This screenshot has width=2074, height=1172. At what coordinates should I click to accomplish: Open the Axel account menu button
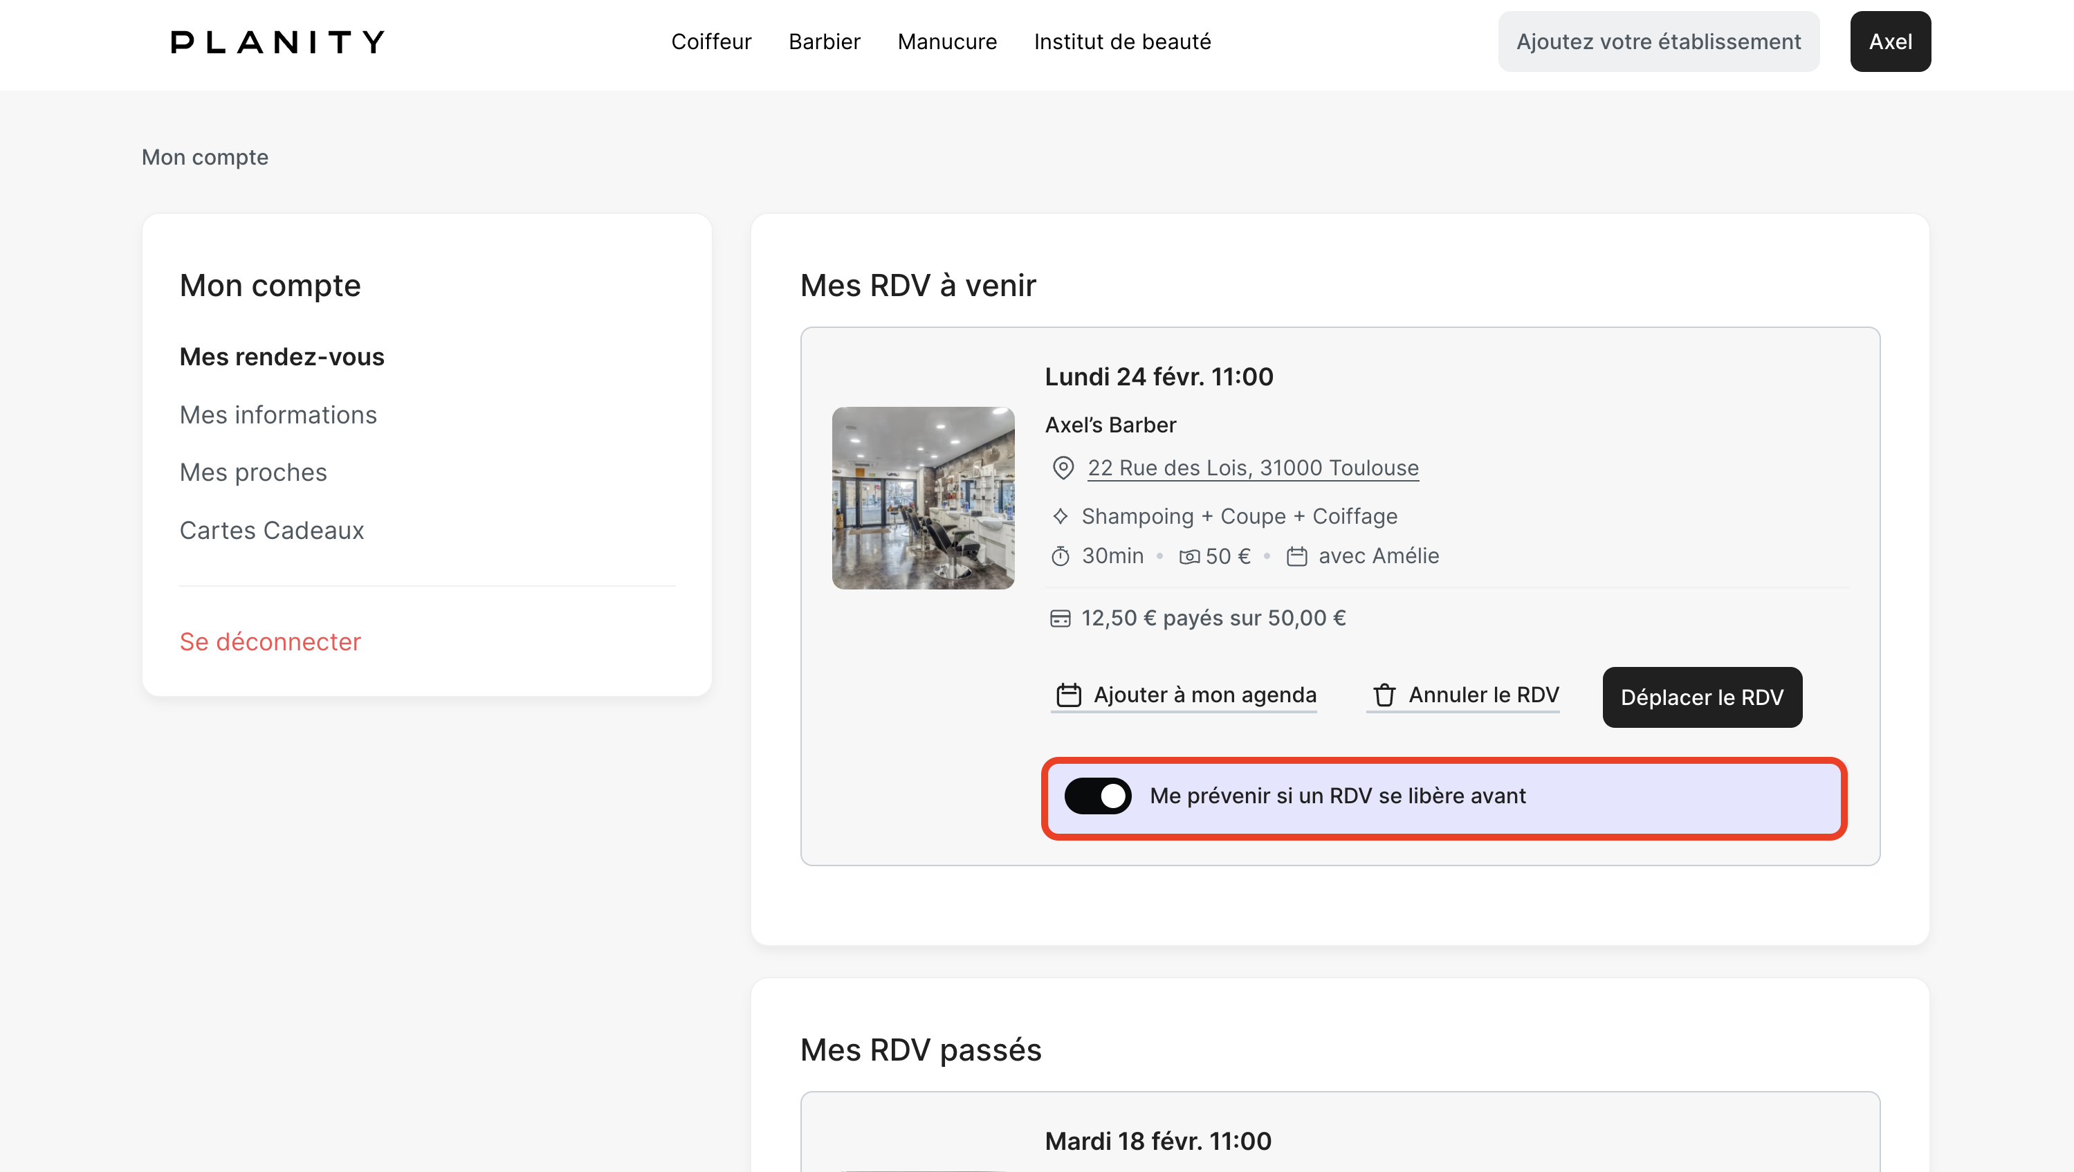(1889, 42)
